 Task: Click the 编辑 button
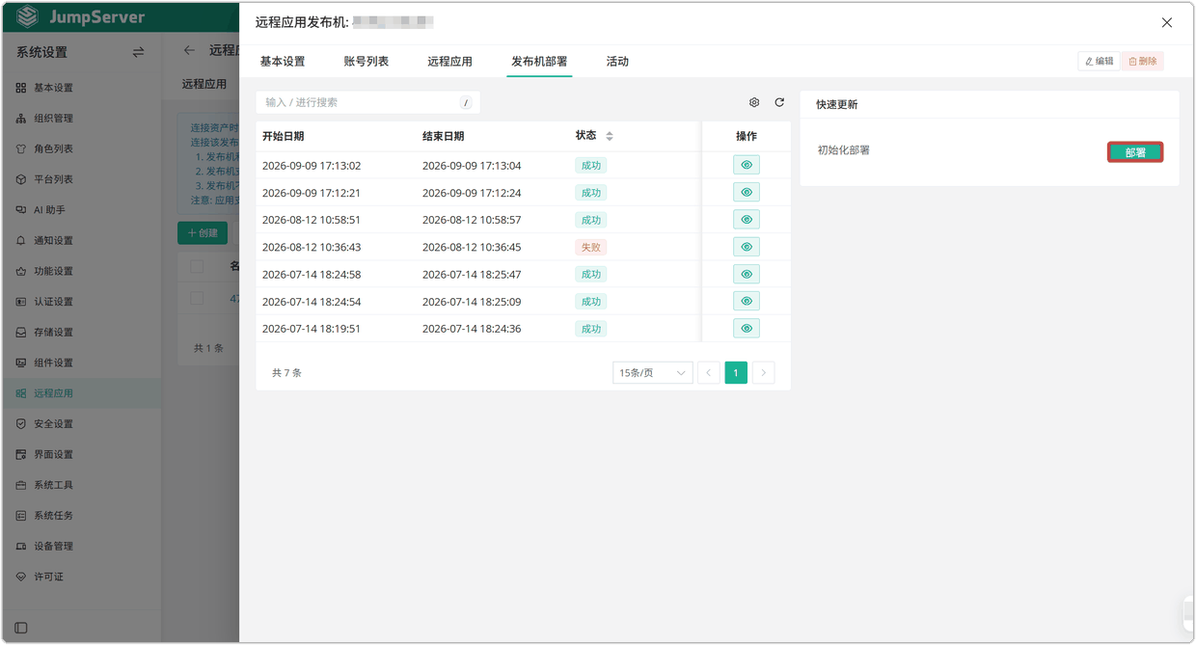(x=1099, y=61)
